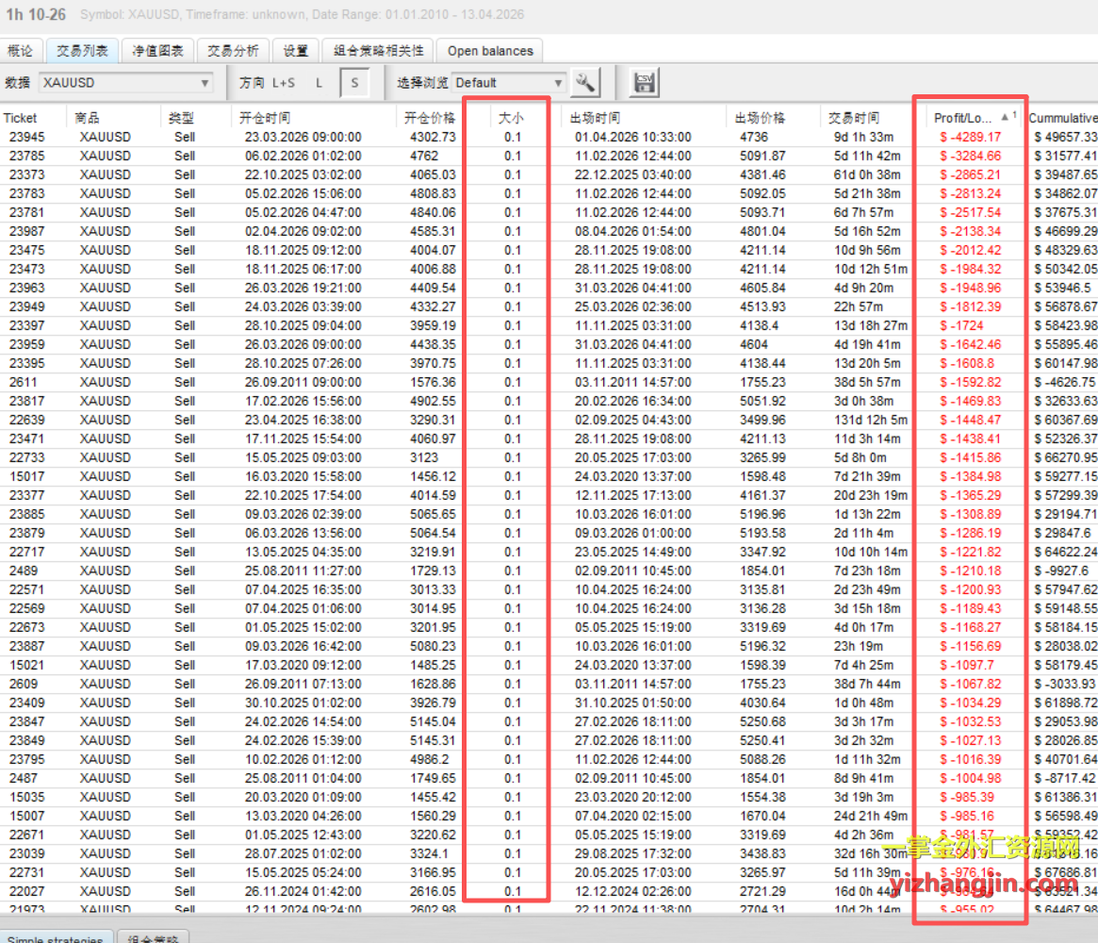Viewport: 1098px width, 943px height.
Task: Select the L (long only) direction toggle
Action: pos(319,83)
